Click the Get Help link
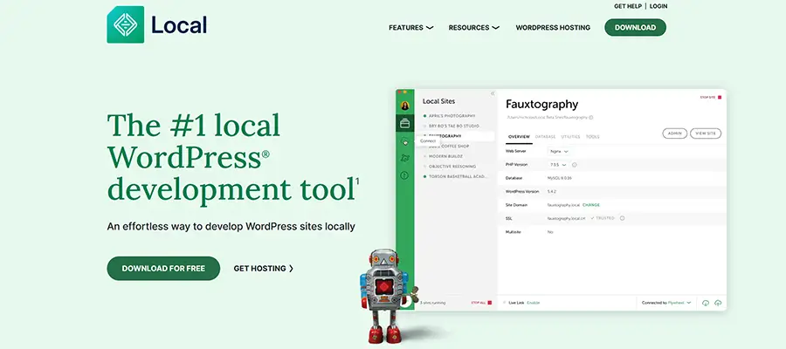 click(628, 6)
